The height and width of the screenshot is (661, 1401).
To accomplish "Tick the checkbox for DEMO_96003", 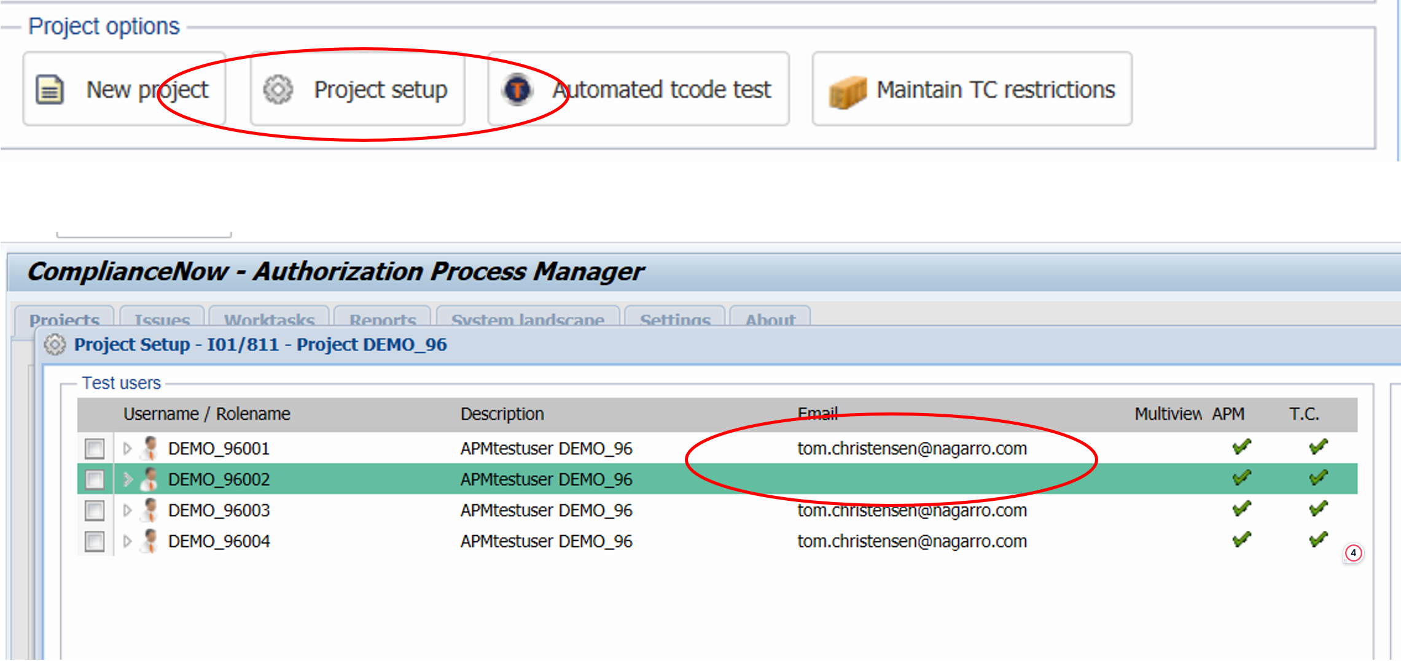I will [x=95, y=511].
